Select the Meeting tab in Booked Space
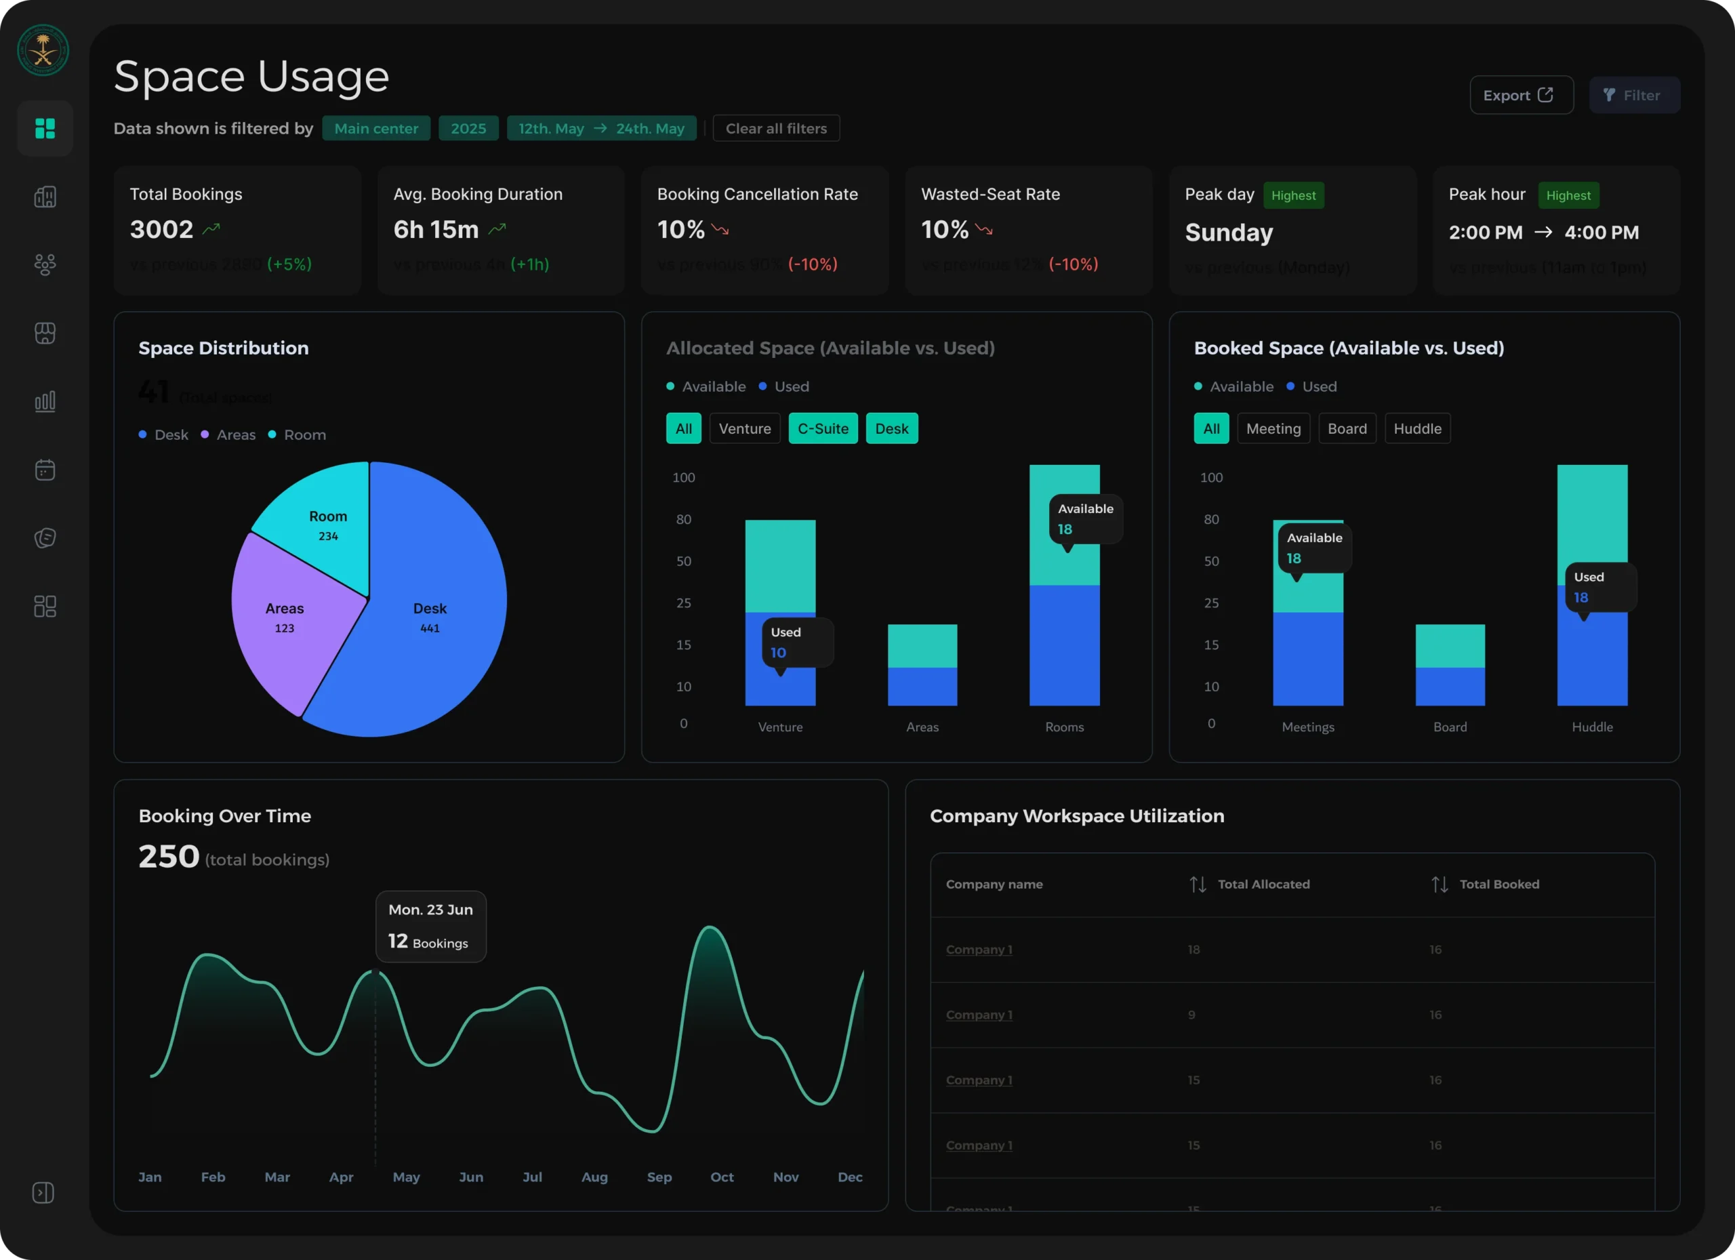This screenshot has height=1260, width=1735. (x=1273, y=428)
